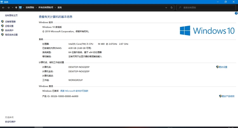Click the search magnifier icon

(x=180, y=8)
